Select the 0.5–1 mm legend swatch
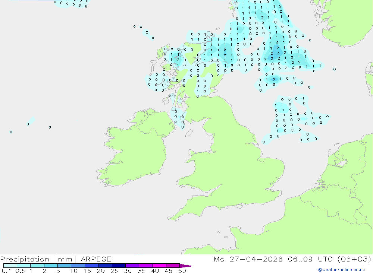 pyautogui.click(x=23, y=266)
